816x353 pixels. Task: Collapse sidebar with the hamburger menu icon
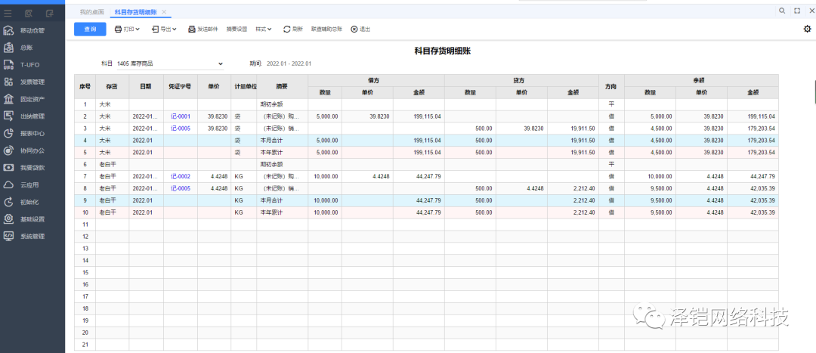(8, 13)
